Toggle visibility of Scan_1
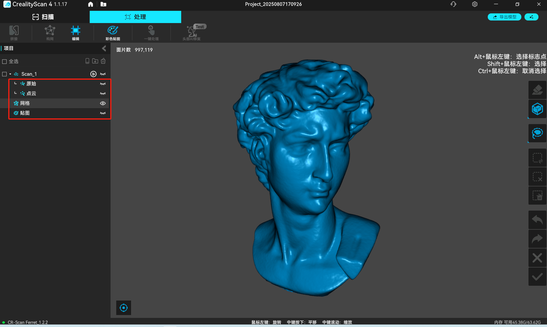 [103, 74]
